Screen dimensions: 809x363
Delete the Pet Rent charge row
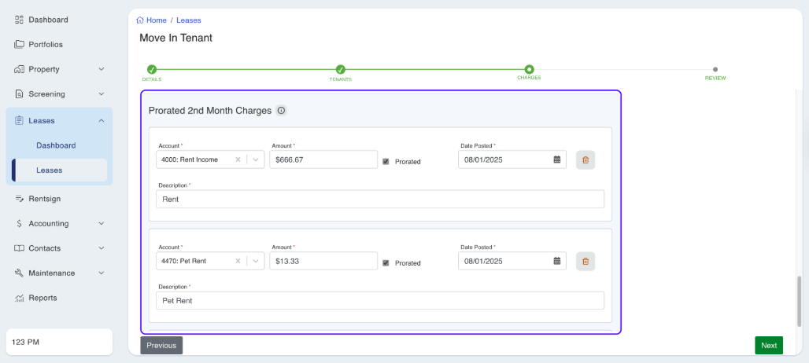585,261
